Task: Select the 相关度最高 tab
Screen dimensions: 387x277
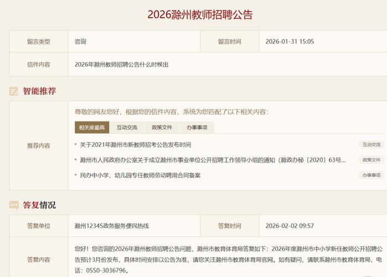Action: 92,127
